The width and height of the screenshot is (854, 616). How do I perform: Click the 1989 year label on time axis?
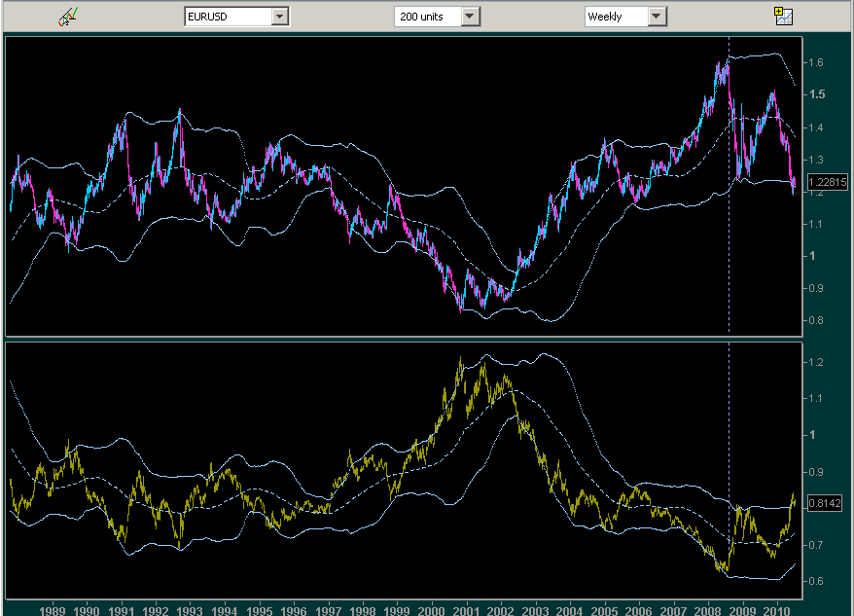(x=53, y=609)
